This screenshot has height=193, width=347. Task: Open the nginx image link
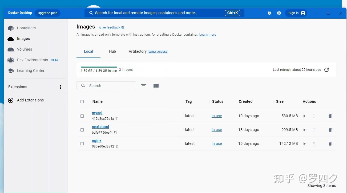(x=97, y=141)
